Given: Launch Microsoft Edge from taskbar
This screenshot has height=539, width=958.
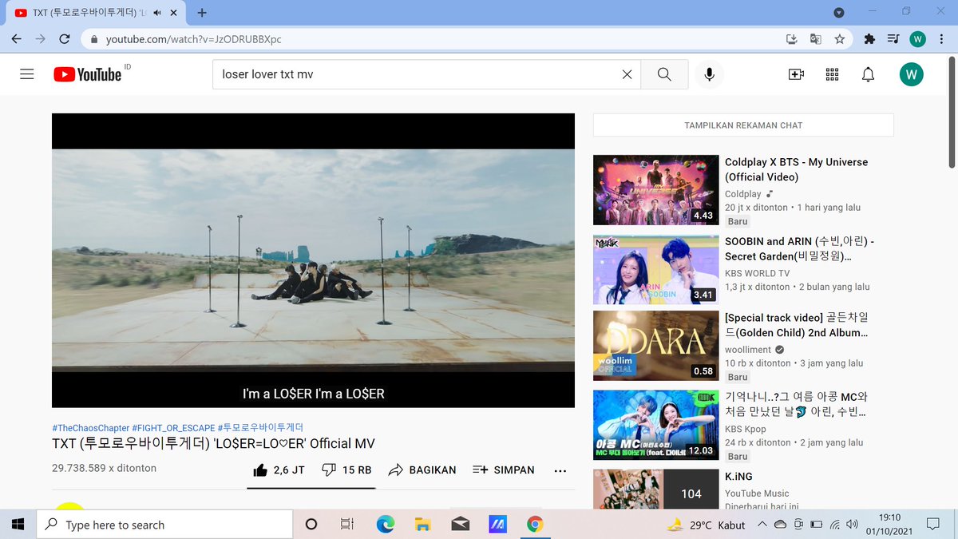Looking at the screenshot, I should pyautogui.click(x=385, y=524).
